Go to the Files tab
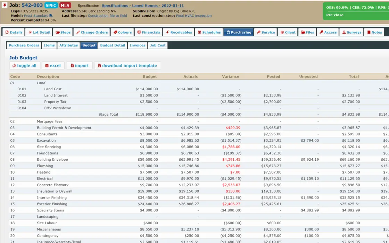This screenshot has height=243, width=389. [x=307, y=32]
